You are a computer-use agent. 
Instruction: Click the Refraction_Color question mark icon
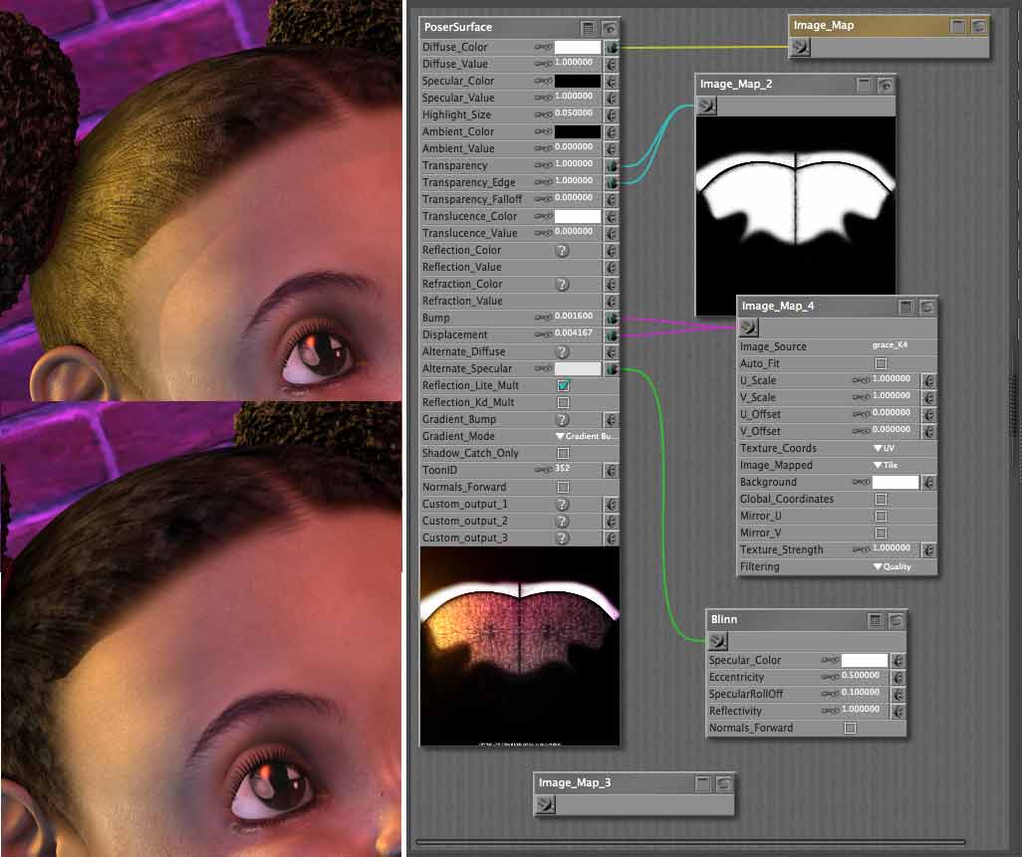[563, 285]
